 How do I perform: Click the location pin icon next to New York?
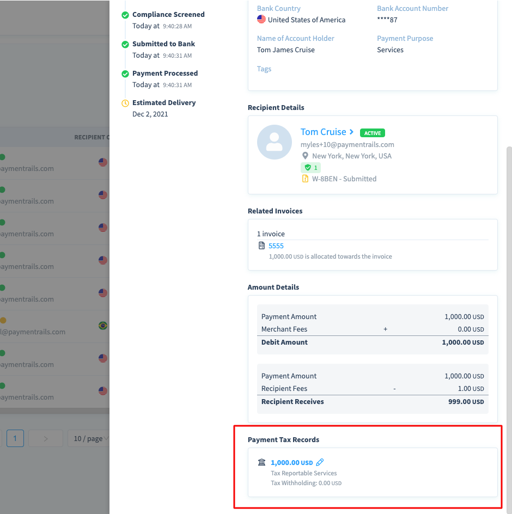coord(305,156)
